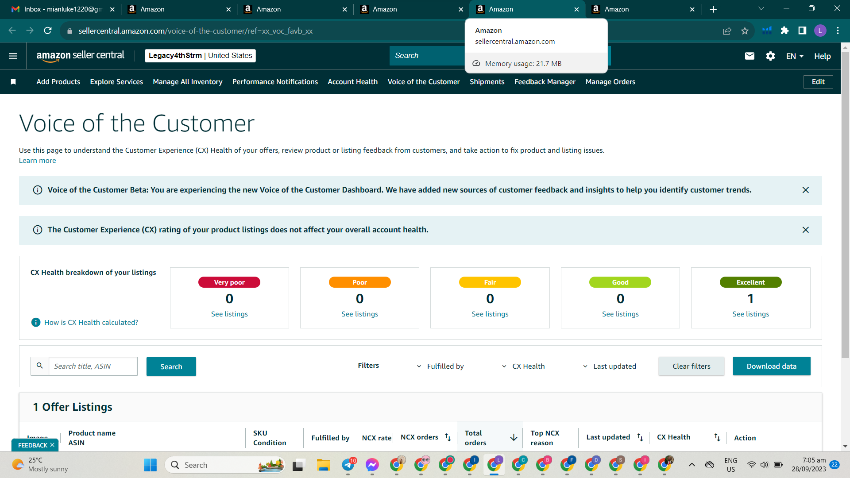Close the FEEDBACK tab widget

52,445
